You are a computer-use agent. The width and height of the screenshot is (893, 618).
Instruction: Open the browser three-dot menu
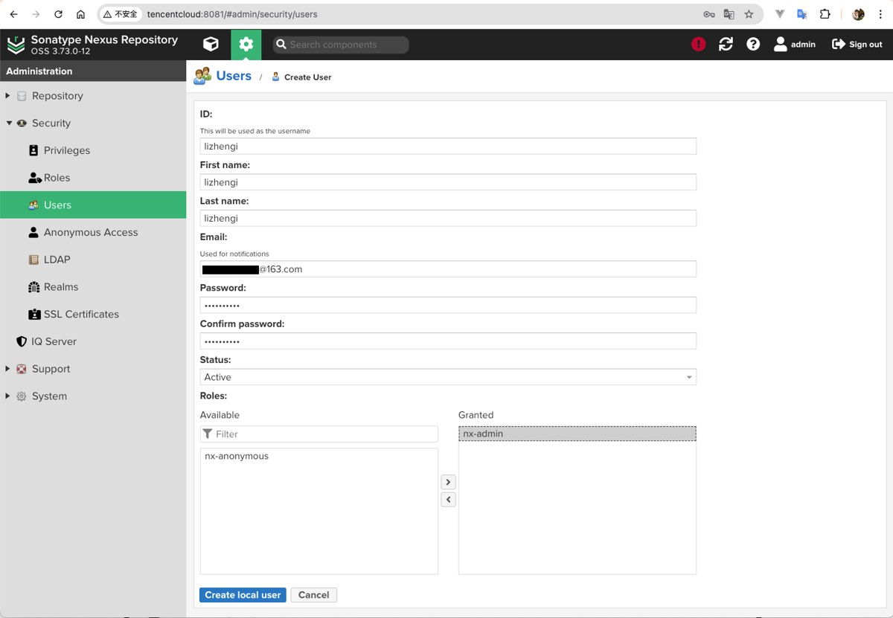[x=880, y=14]
